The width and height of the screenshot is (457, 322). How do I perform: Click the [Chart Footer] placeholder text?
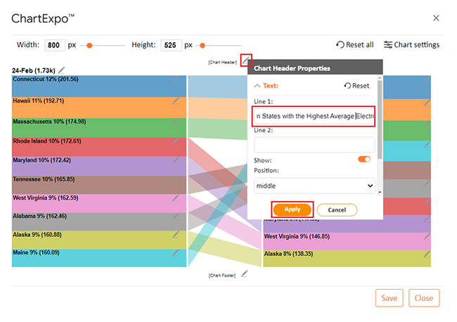point(222,276)
